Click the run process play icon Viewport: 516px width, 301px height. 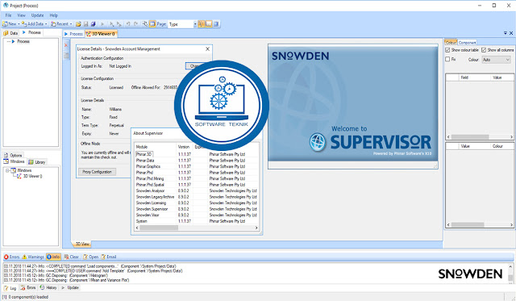(102, 24)
